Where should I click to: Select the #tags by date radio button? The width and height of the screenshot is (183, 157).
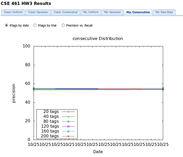click(7, 26)
